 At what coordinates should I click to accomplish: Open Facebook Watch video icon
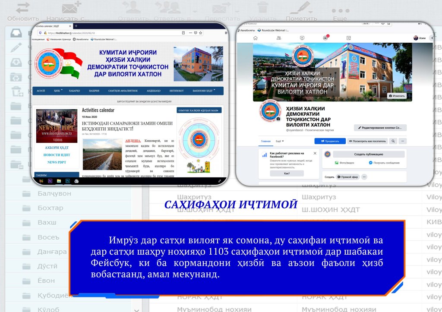point(302,38)
